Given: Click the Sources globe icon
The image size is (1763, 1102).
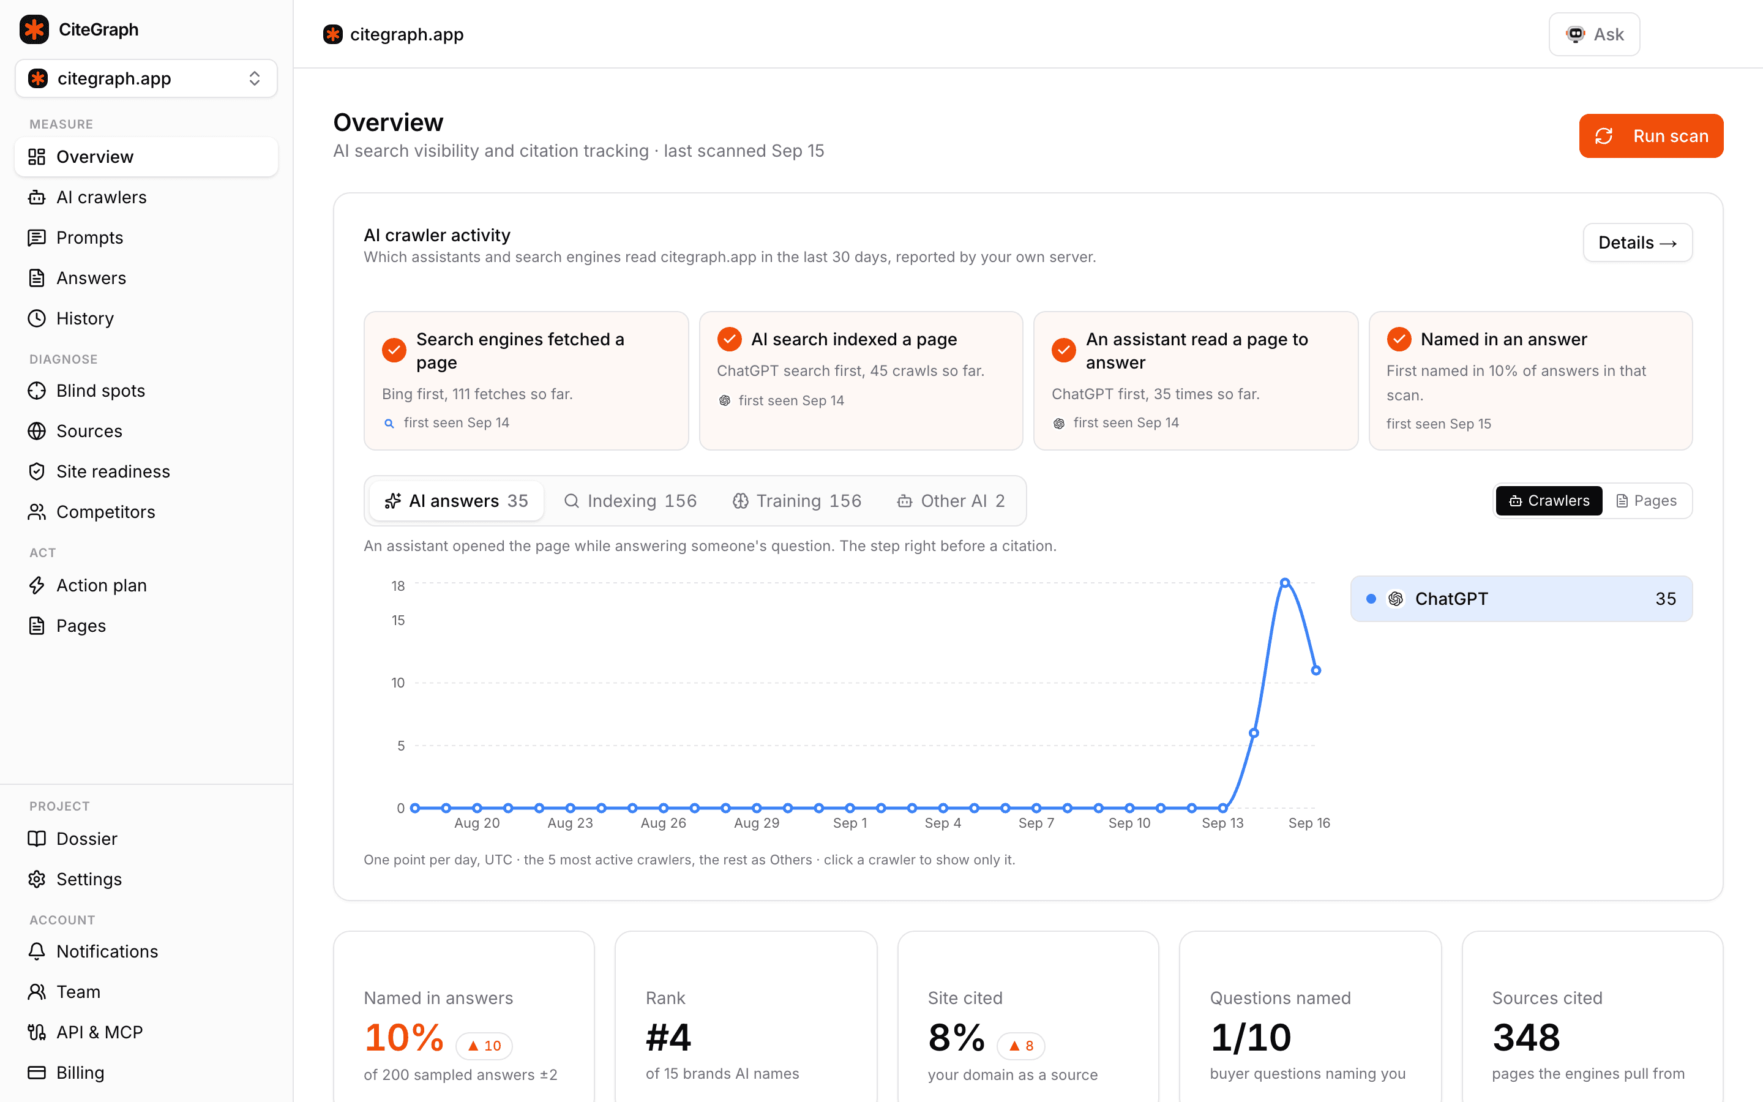Looking at the screenshot, I should coord(37,432).
